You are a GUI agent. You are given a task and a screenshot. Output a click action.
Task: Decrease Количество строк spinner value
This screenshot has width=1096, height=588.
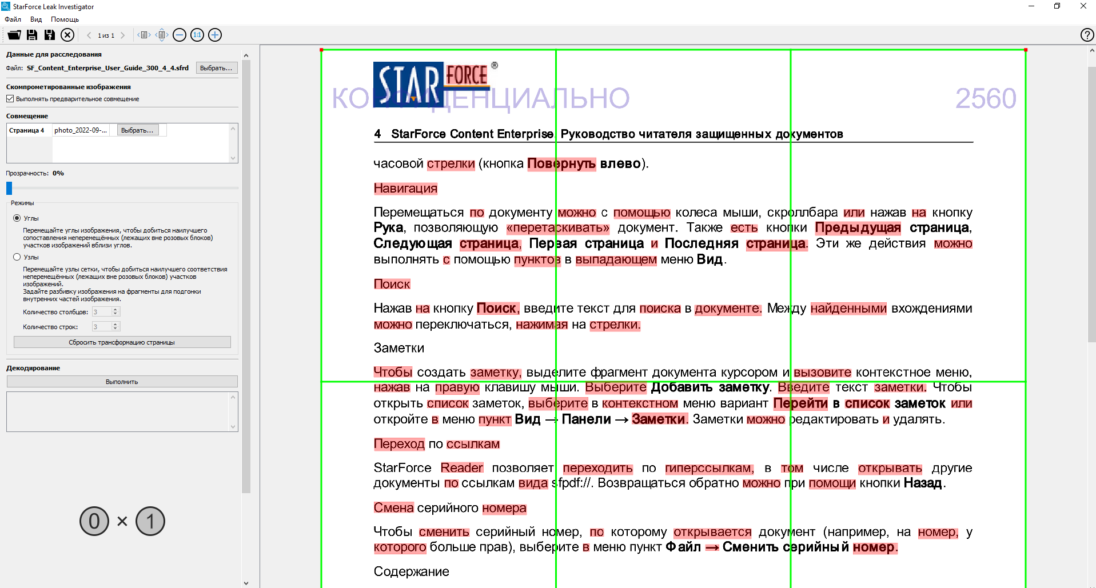(115, 329)
